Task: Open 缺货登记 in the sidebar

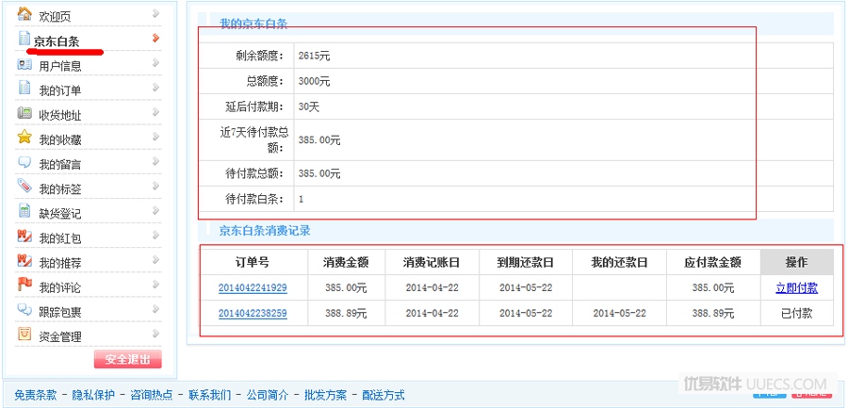Action: 60,214
